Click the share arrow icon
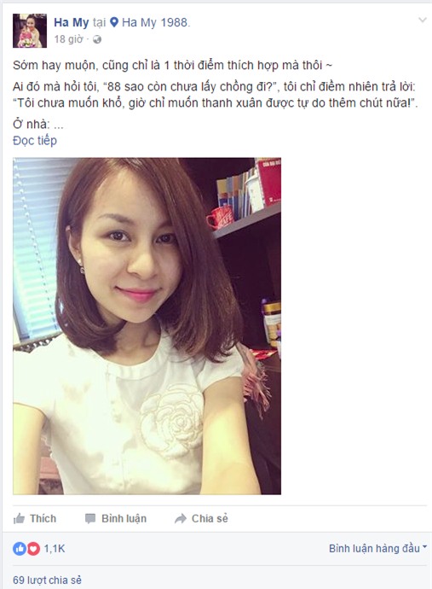Image resolution: width=432 pixels, height=589 pixels. tap(181, 519)
